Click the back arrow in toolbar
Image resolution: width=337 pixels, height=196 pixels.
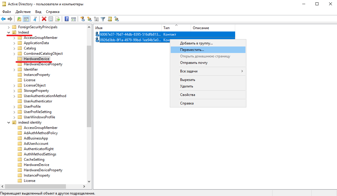(3, 19)
